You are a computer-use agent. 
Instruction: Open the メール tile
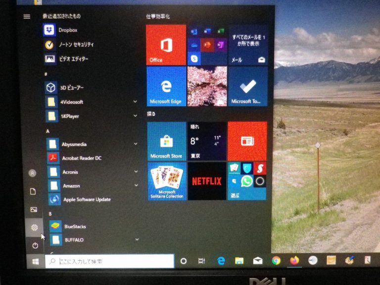pyautogui.click(x=248, y=46)
